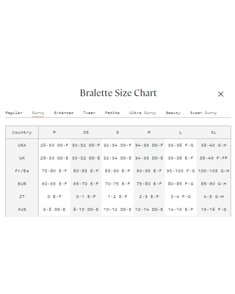Select the Super Curvy tab
The height and width of the screenshot is (294, 235).
click(203, 113)
